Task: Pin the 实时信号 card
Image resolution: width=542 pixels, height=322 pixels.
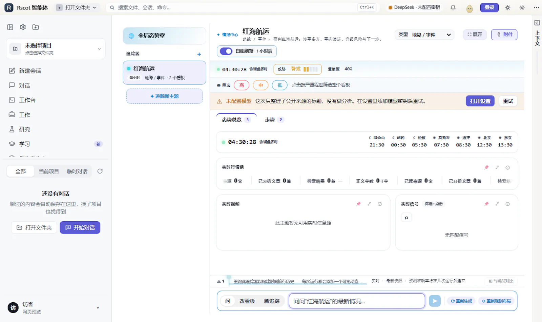Action: coord(486,204)
